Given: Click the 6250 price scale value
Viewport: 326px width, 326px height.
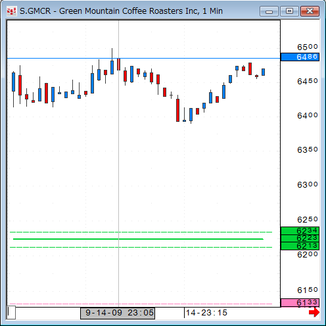Looking at the screenshot, I should coord(307,219).
